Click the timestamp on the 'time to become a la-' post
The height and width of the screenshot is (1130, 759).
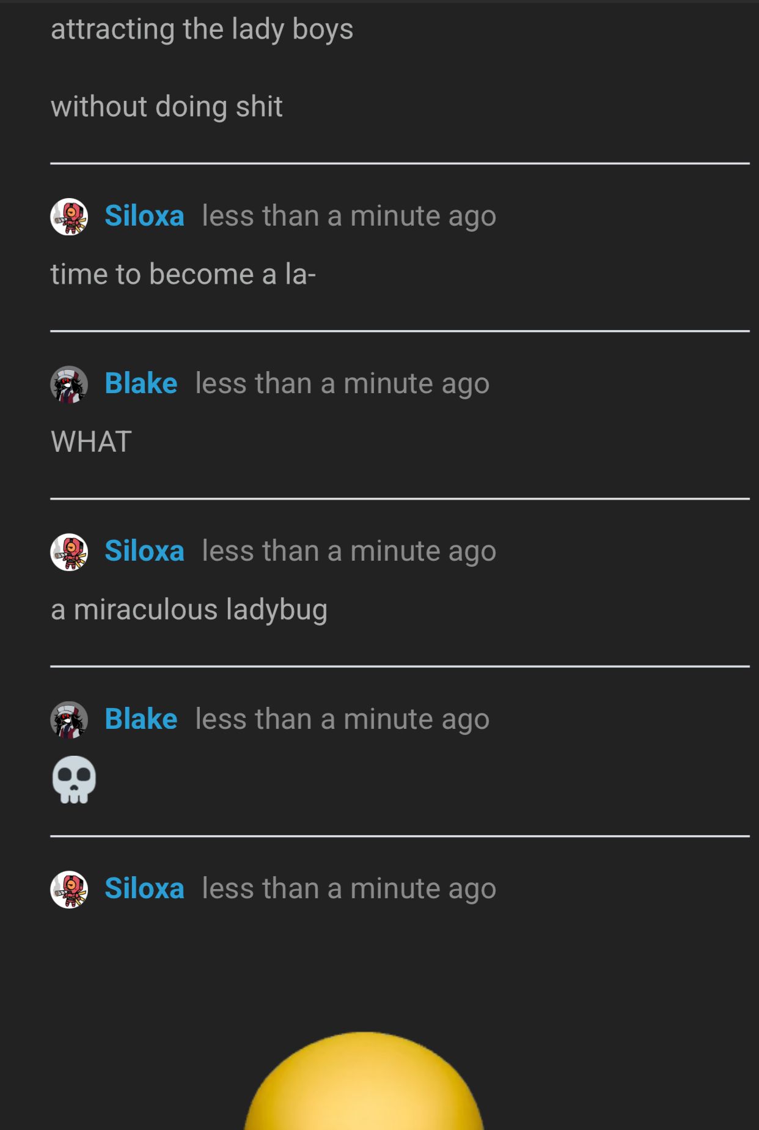(349, 216)
